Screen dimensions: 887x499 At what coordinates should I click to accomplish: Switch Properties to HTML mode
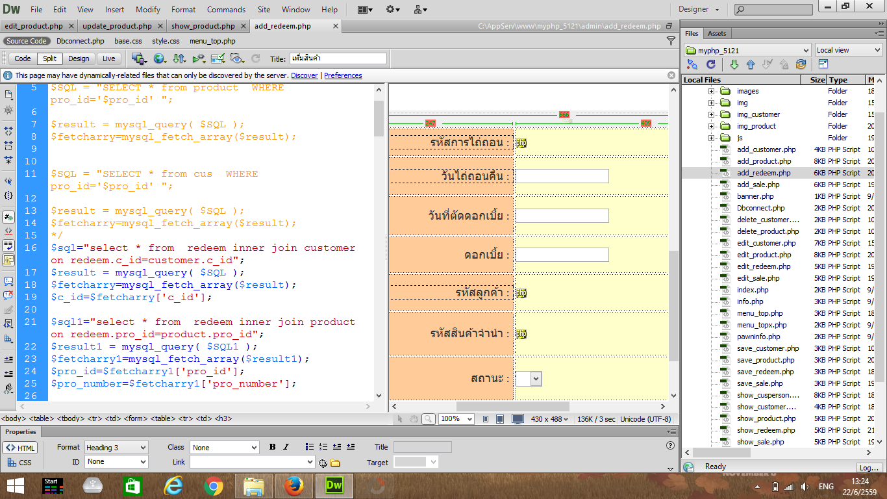20,448
